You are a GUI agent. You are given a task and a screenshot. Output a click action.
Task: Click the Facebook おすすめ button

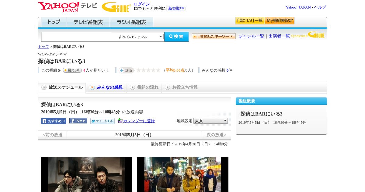54,121
